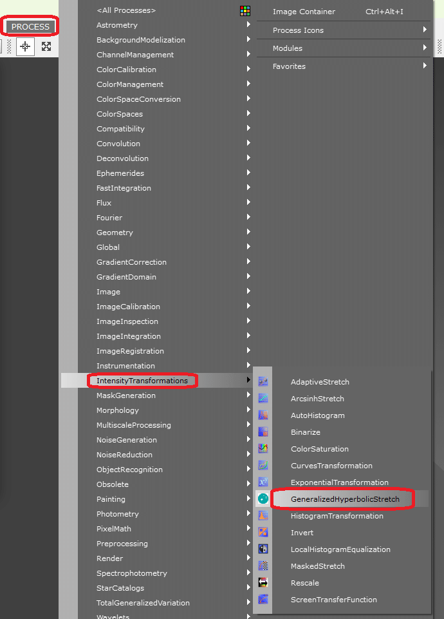Image resolution: width=444 pixels, height=619 pixels.
Task: Click the AutoHistogram icon
Action: pos(263,415)
